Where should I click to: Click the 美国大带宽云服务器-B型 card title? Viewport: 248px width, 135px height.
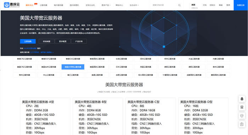[x=91, y=102]
